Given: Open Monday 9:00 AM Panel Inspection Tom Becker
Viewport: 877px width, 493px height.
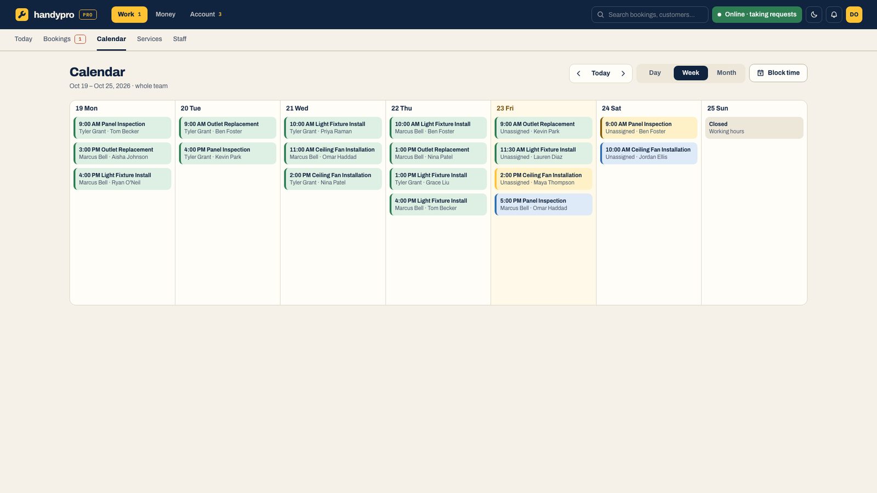Looking at the screenshot, I should coord(122,128).
